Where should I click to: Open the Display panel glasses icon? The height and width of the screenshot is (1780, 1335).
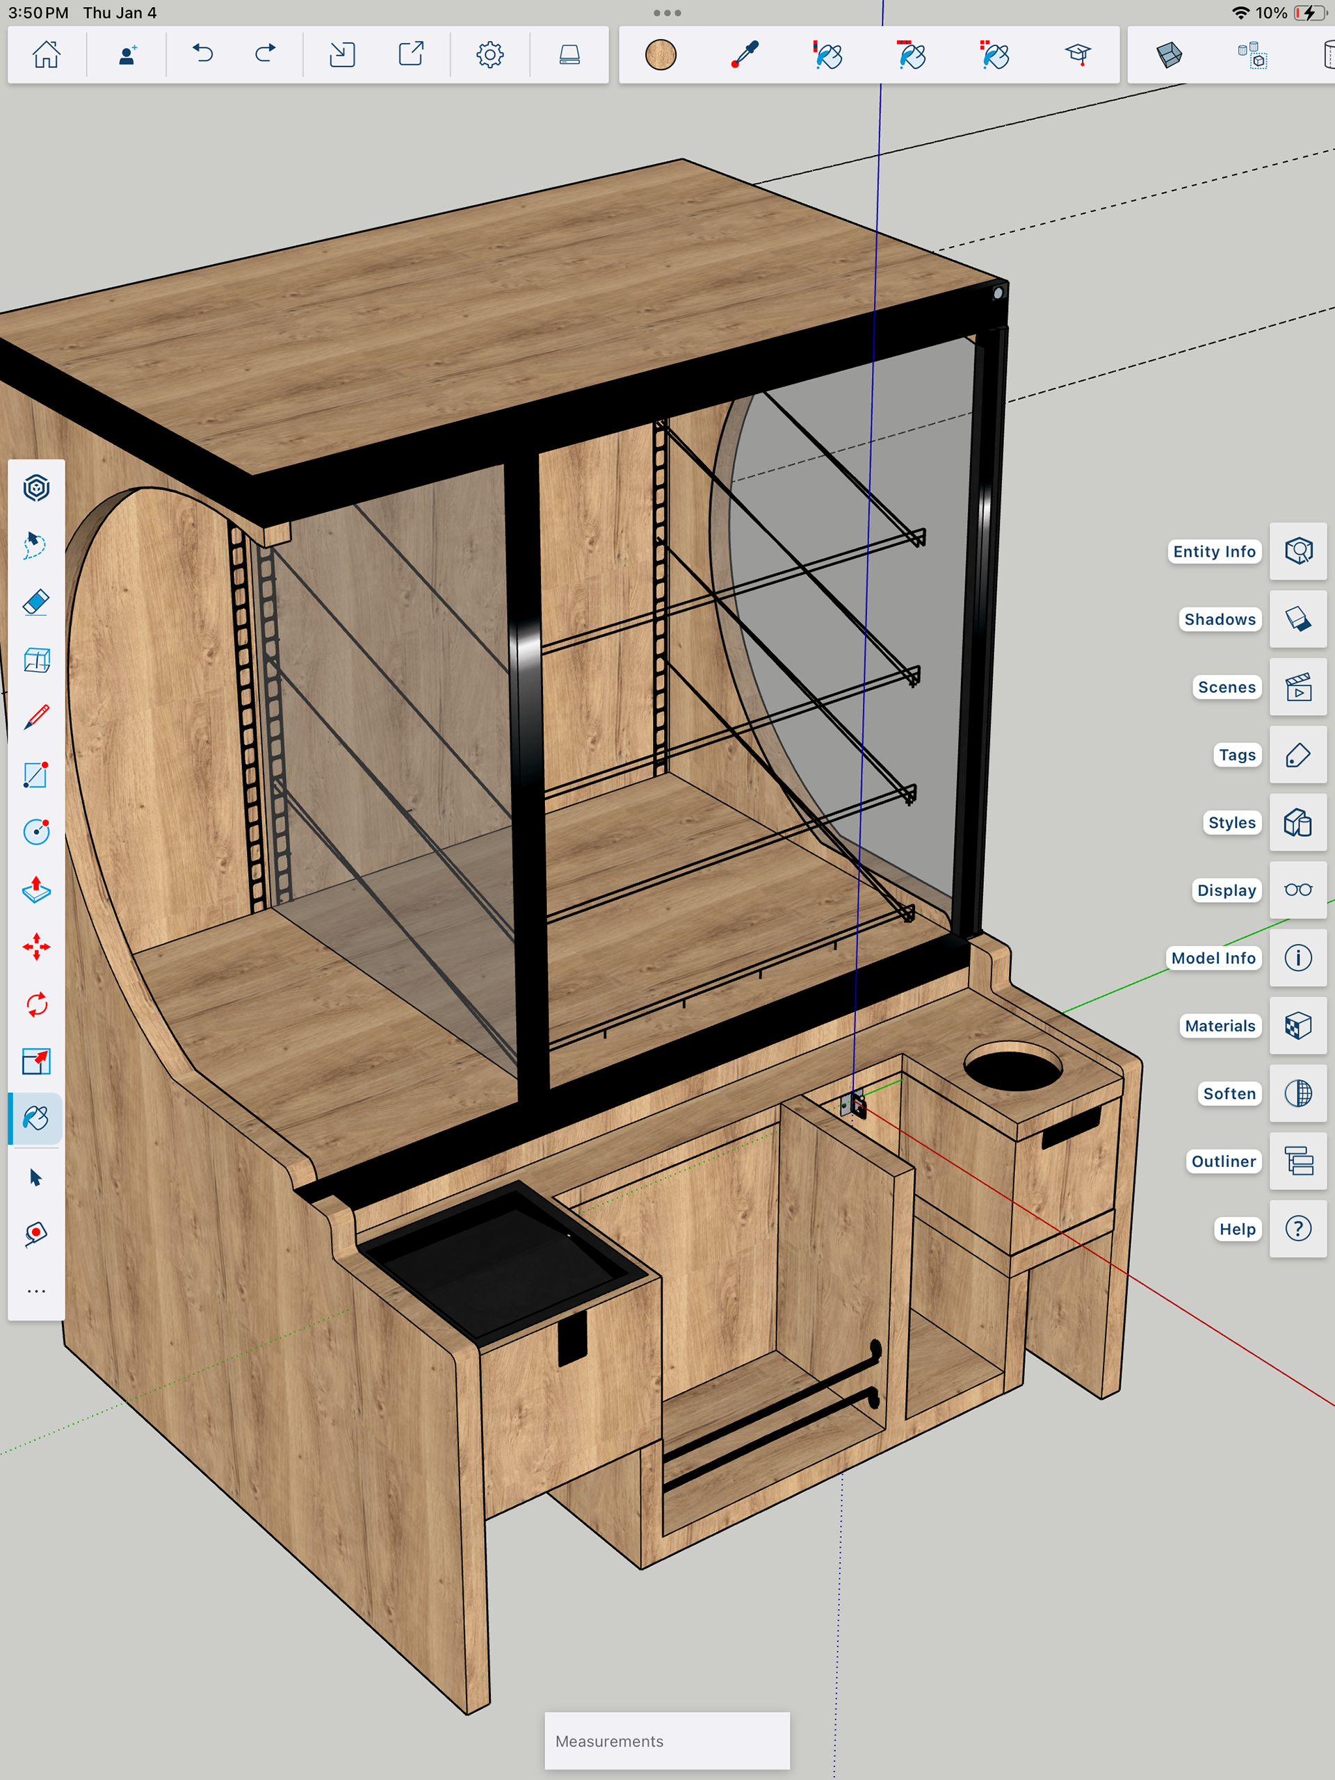[x=1297, y=890]
